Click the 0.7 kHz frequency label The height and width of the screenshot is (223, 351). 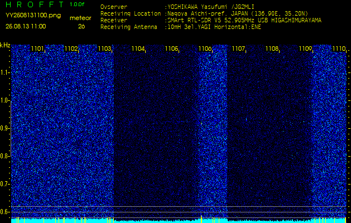4,185
